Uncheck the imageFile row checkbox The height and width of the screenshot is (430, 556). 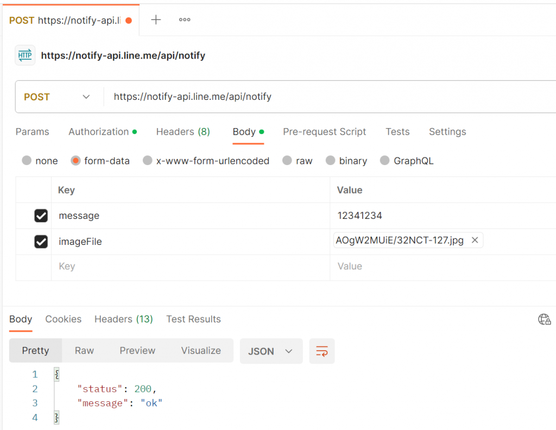pyautogui.click(x=41, y=242)
